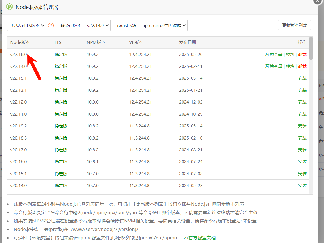The image size is (324, 243).
Task: Click the version list vertical scrollbar thumb
Action: [x=311, y=48]
